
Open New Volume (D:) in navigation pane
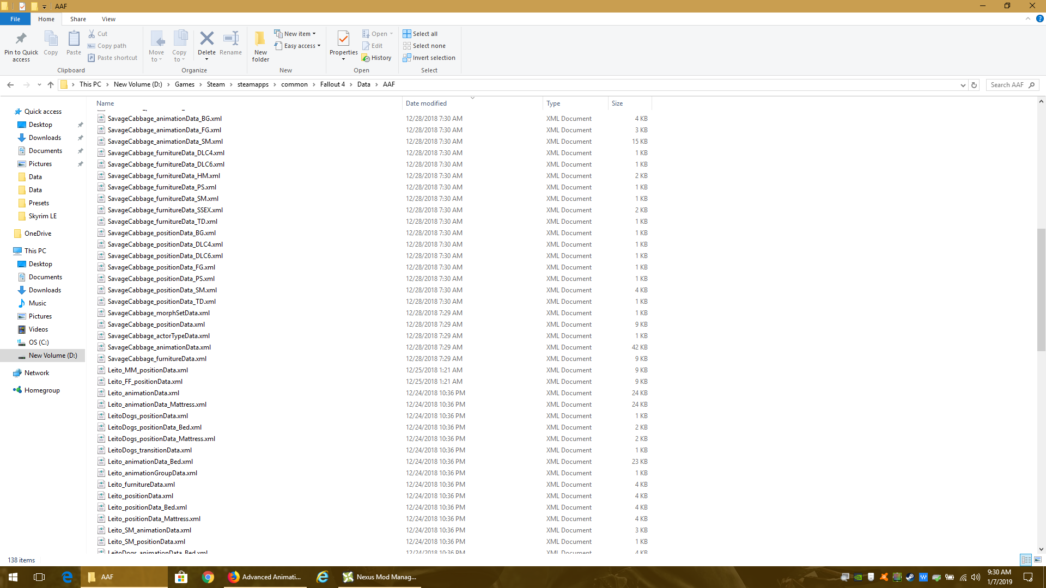53,356
